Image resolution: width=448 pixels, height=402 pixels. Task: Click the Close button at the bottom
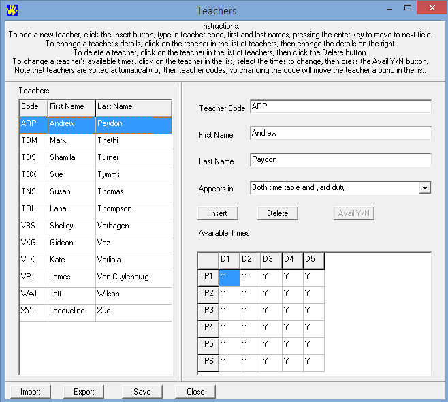(x=195, y=392)
